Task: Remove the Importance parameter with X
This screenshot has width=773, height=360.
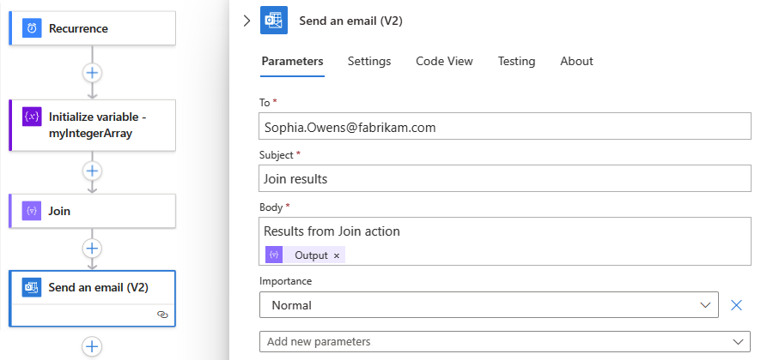Action: point(736,304)
